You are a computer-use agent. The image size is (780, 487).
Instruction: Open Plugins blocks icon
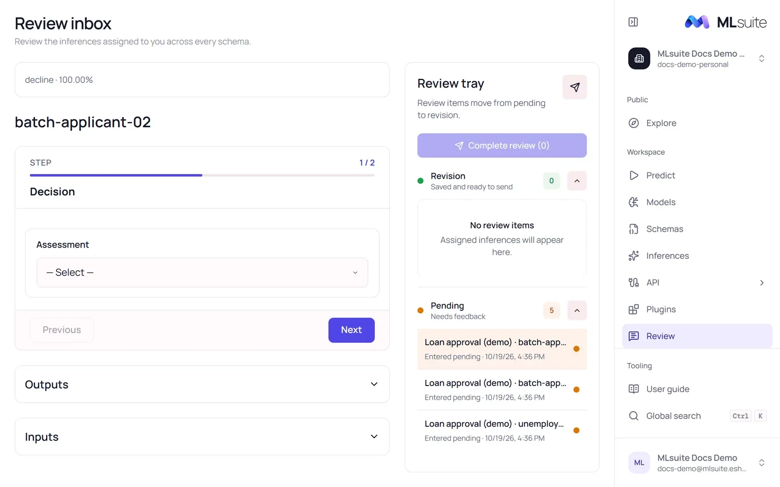click(x=634, y=309)
